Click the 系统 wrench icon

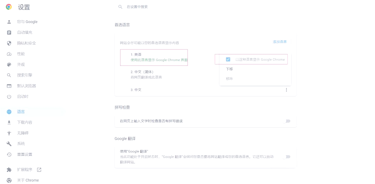(9, 144)
